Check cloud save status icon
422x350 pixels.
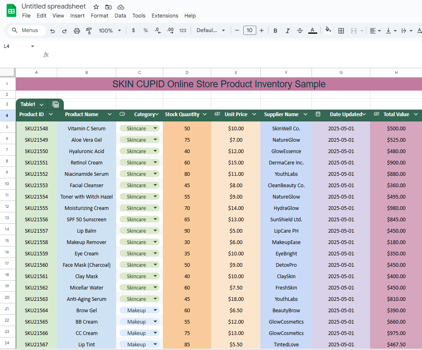click(121, 7)
